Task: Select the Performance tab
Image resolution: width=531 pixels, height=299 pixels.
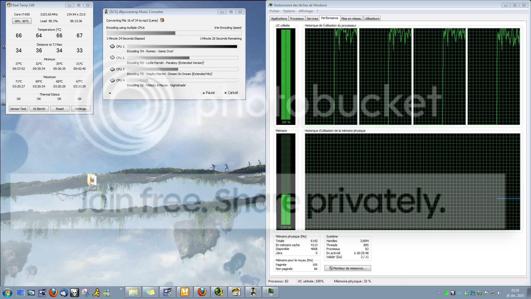Action: pyautogui.click(x=329, y=18)
